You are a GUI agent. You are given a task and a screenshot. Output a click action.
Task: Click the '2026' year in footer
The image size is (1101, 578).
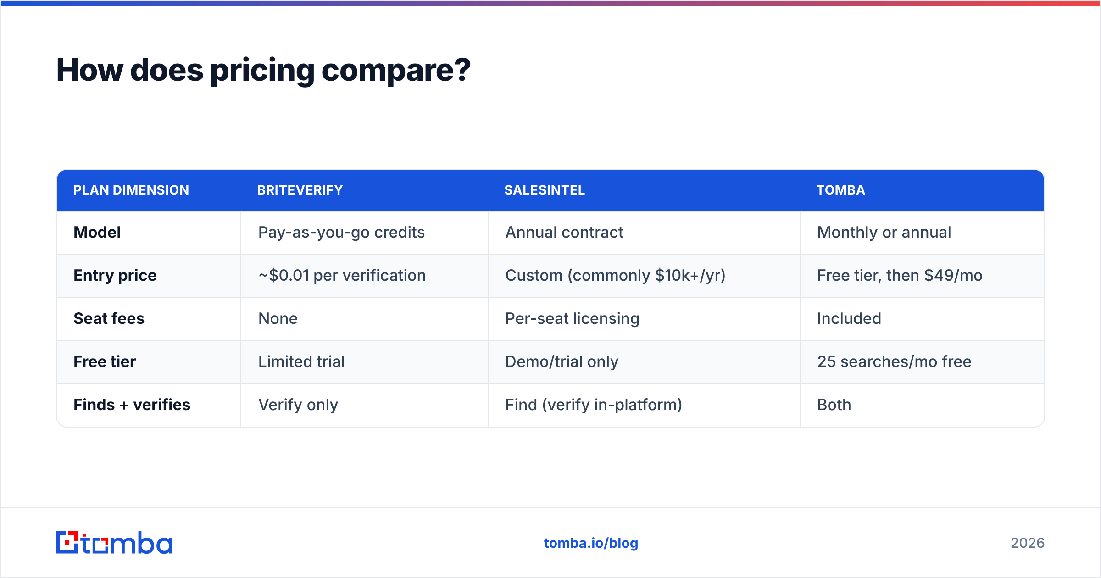(x=1028, y=543)
